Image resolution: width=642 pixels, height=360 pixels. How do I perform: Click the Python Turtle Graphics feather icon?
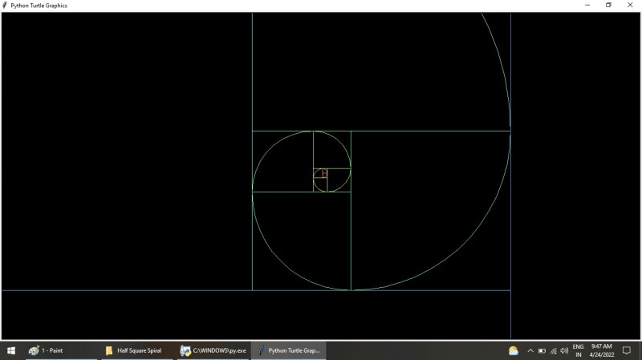[x=5, y=6]
